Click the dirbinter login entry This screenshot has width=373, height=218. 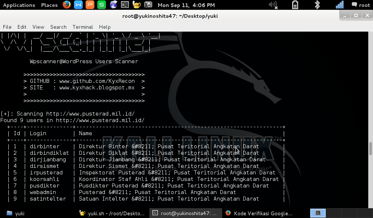(x=44, y=146)
